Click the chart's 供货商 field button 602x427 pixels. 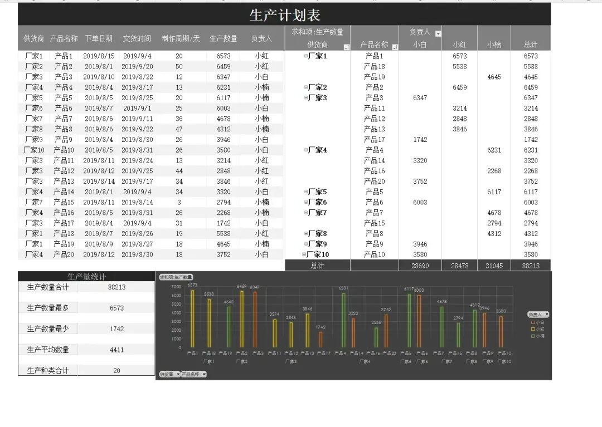pyautogui.click(x=169, y=374)
